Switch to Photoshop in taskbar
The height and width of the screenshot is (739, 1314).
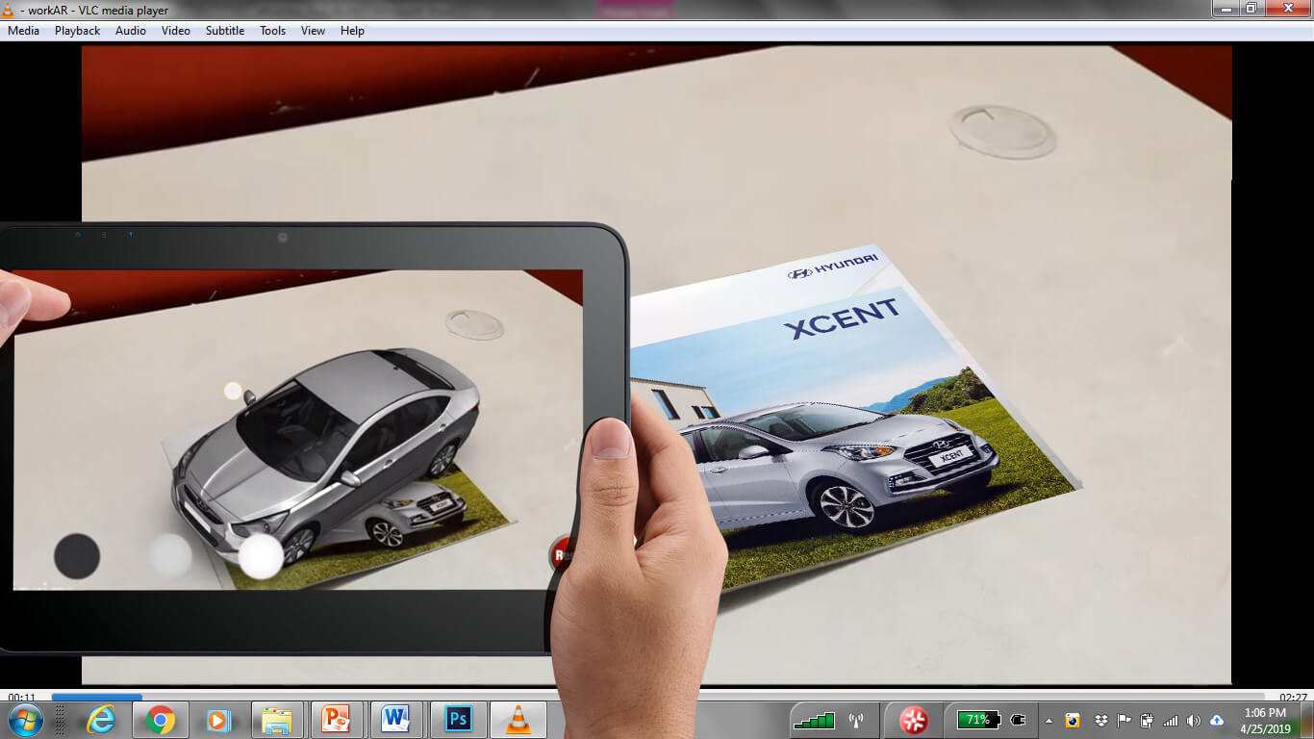[459, 720]
